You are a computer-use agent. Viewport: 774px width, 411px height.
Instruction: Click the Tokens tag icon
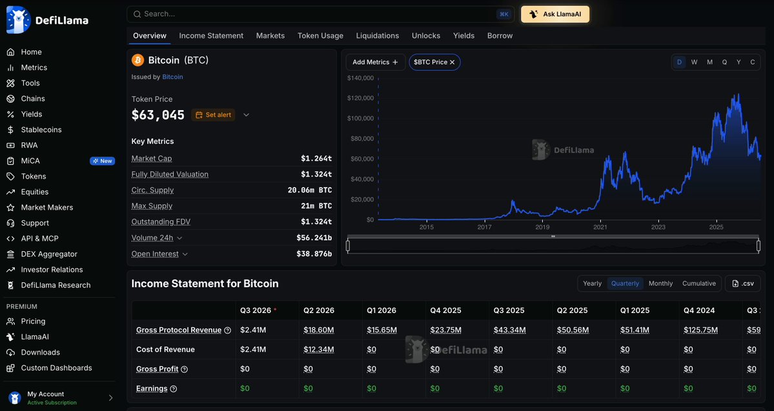tap(10, 176)
